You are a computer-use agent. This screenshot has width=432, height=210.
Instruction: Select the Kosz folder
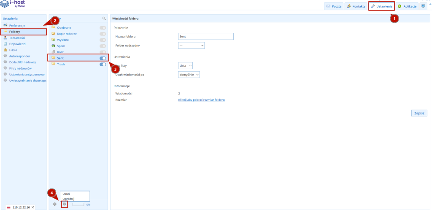61,52
